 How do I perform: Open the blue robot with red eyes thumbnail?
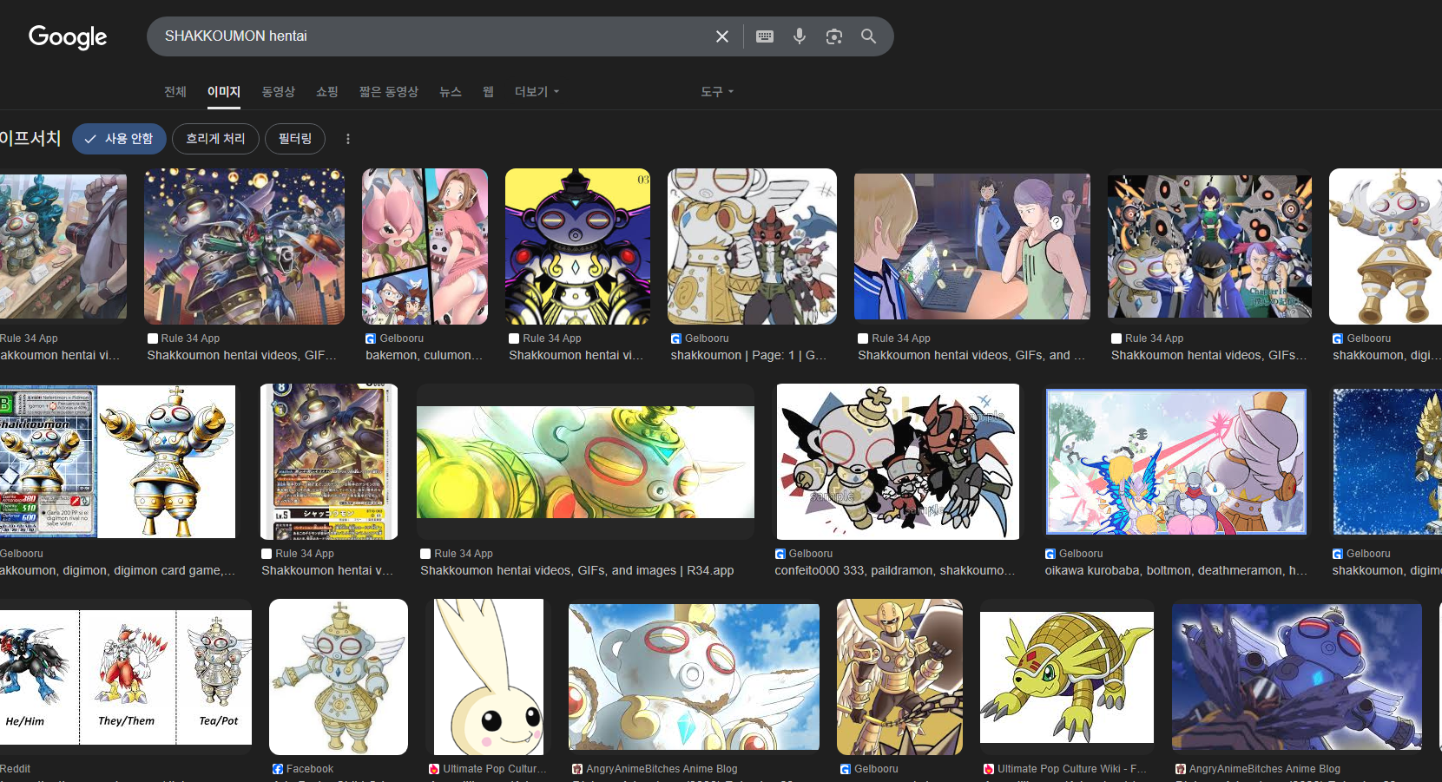[x=1297, y=677]
